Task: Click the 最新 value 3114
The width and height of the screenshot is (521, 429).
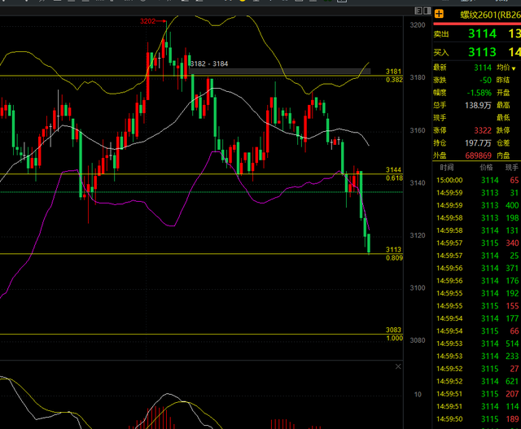Action: click(483, 68)
